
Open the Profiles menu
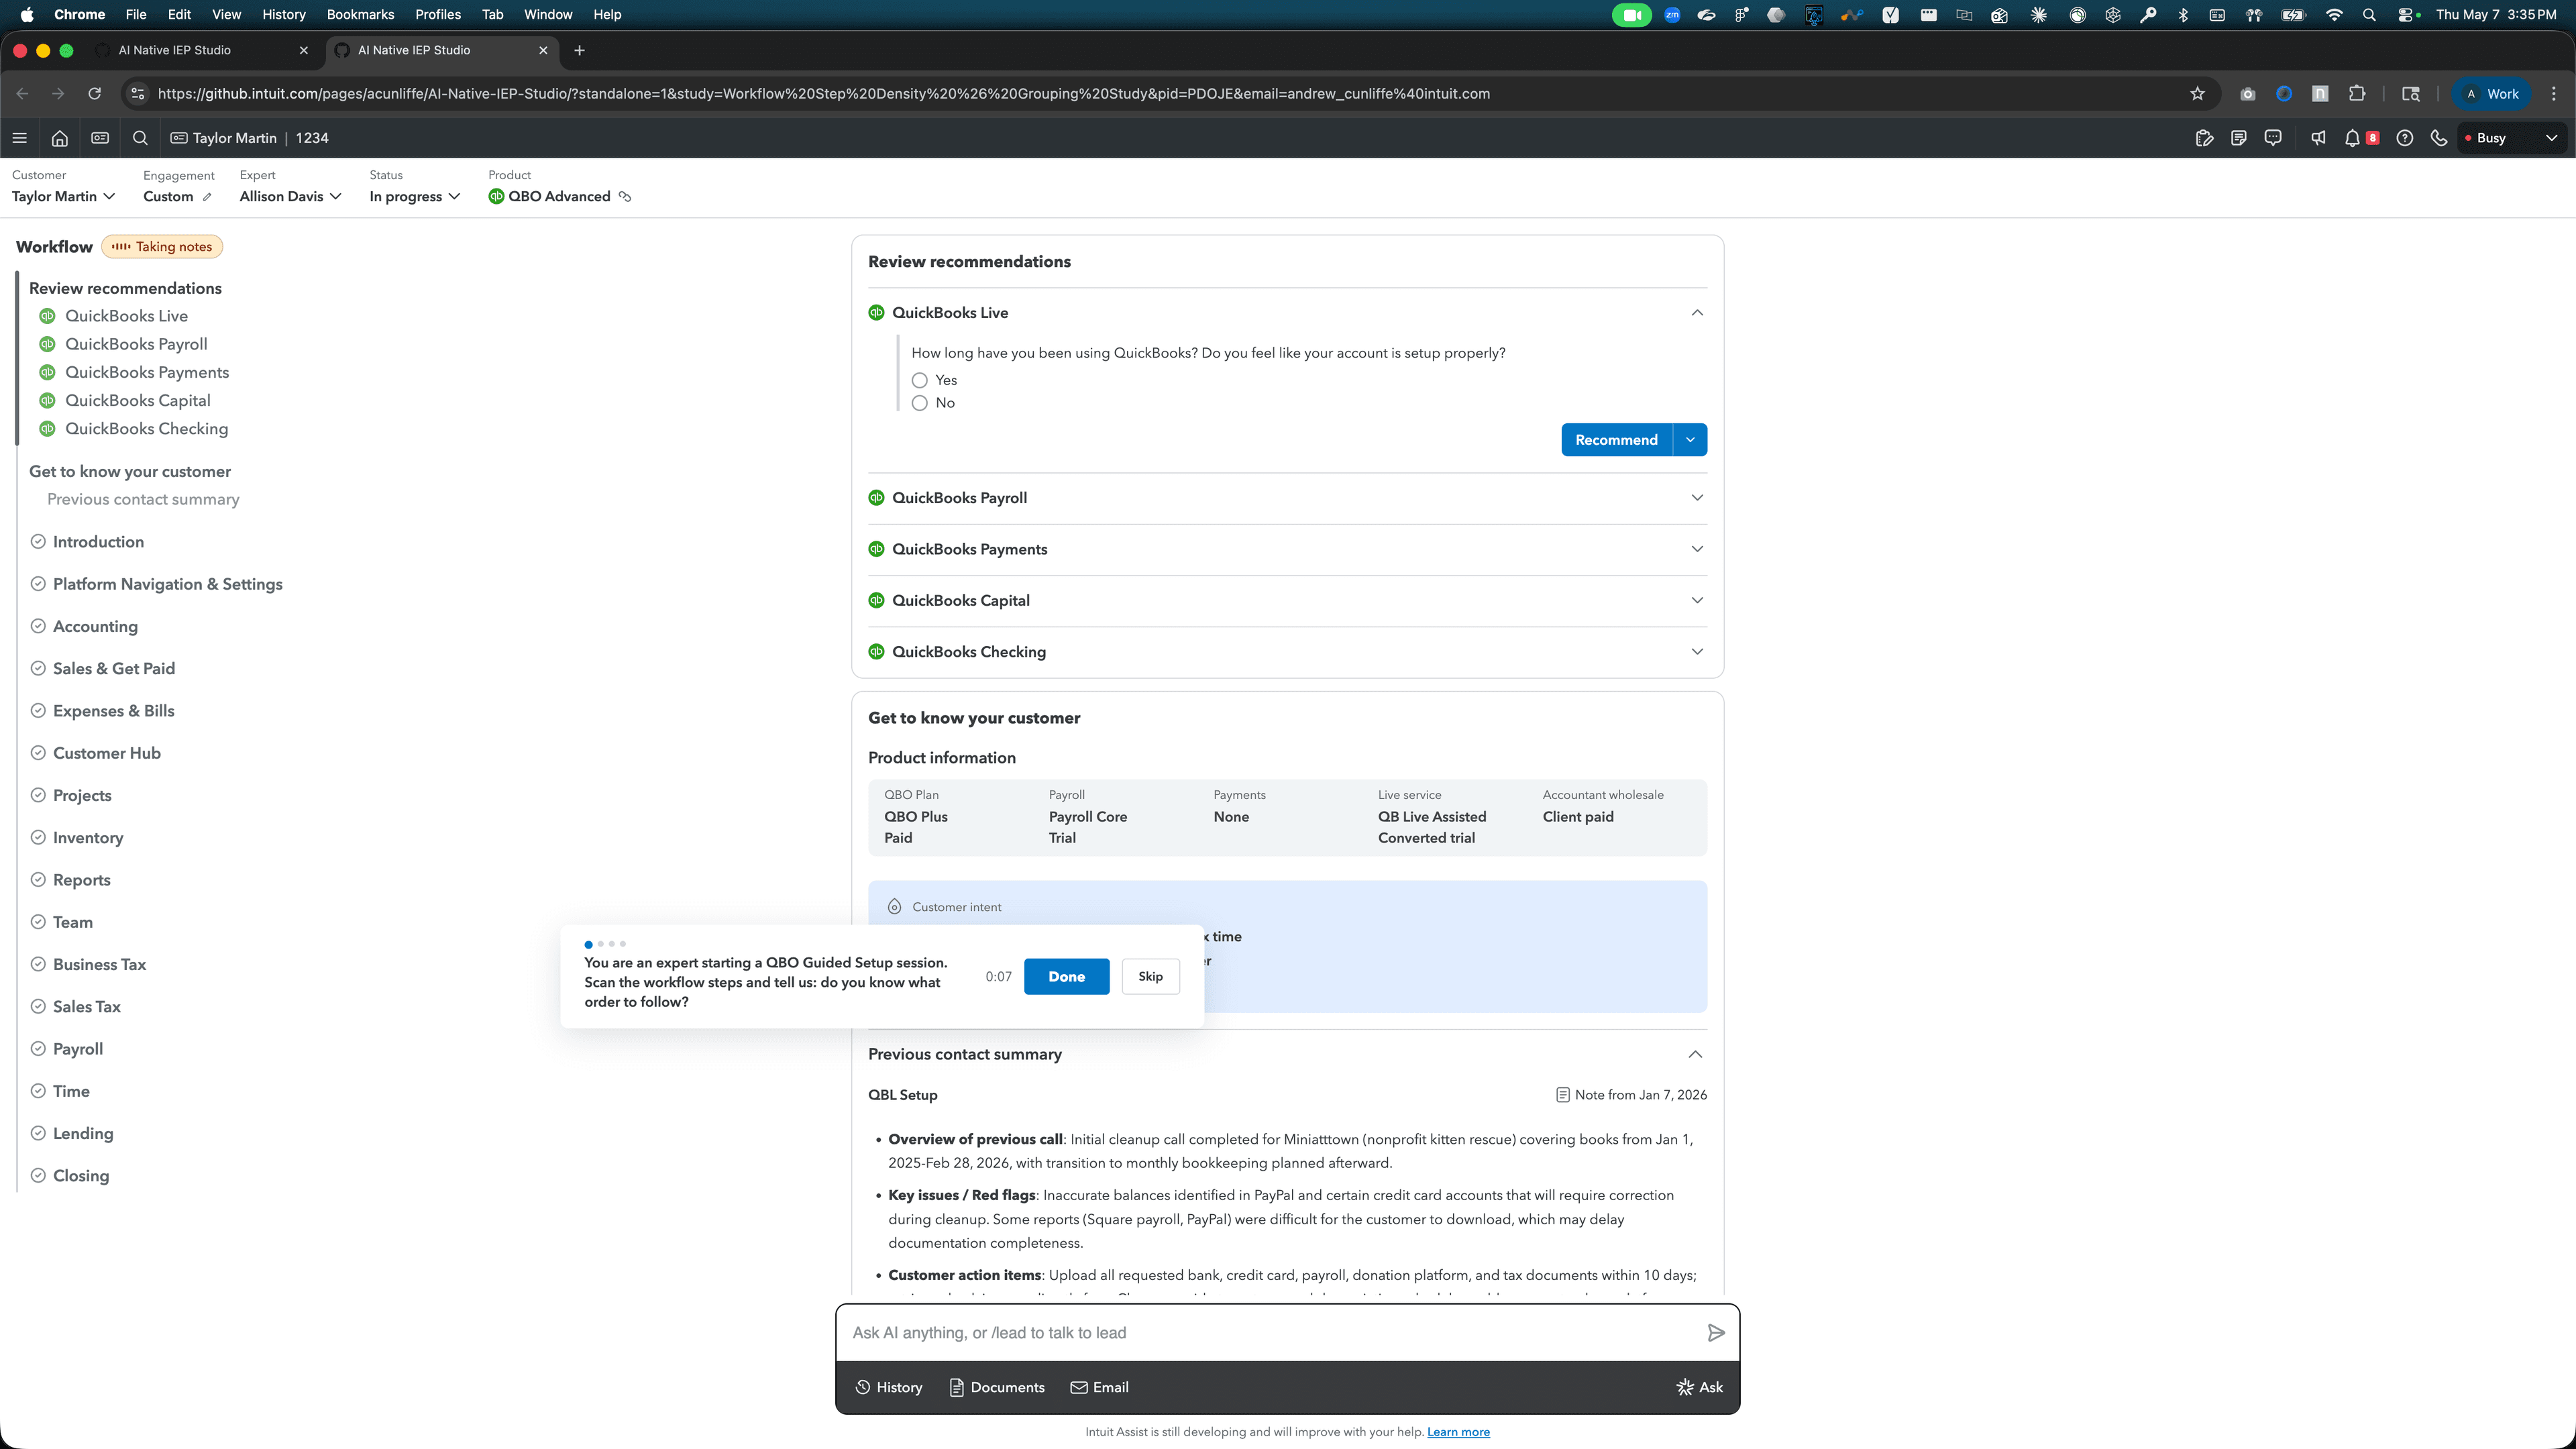tap(438, 15)
